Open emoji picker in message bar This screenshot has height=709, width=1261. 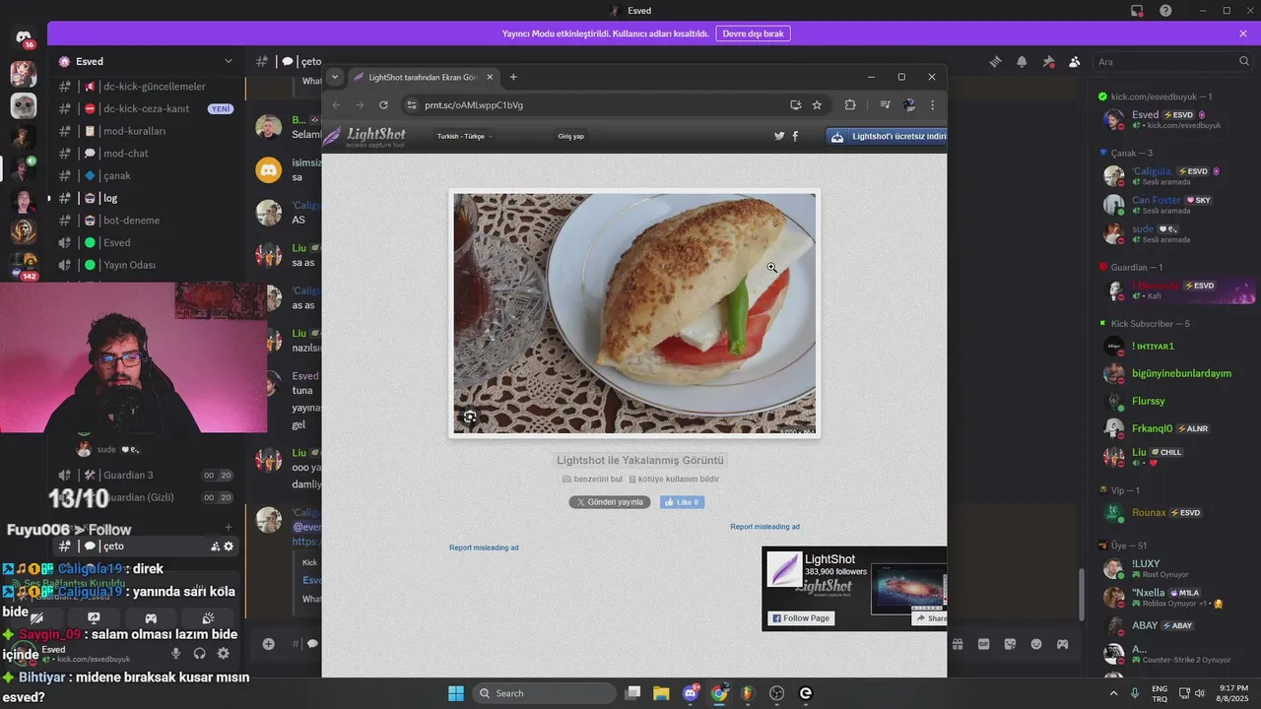pyautogui.click(x=1036, y=644)
